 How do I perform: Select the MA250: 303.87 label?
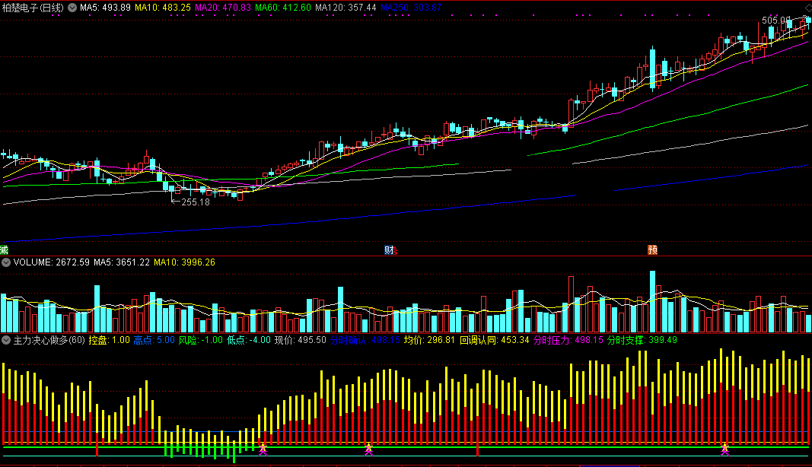411,8
